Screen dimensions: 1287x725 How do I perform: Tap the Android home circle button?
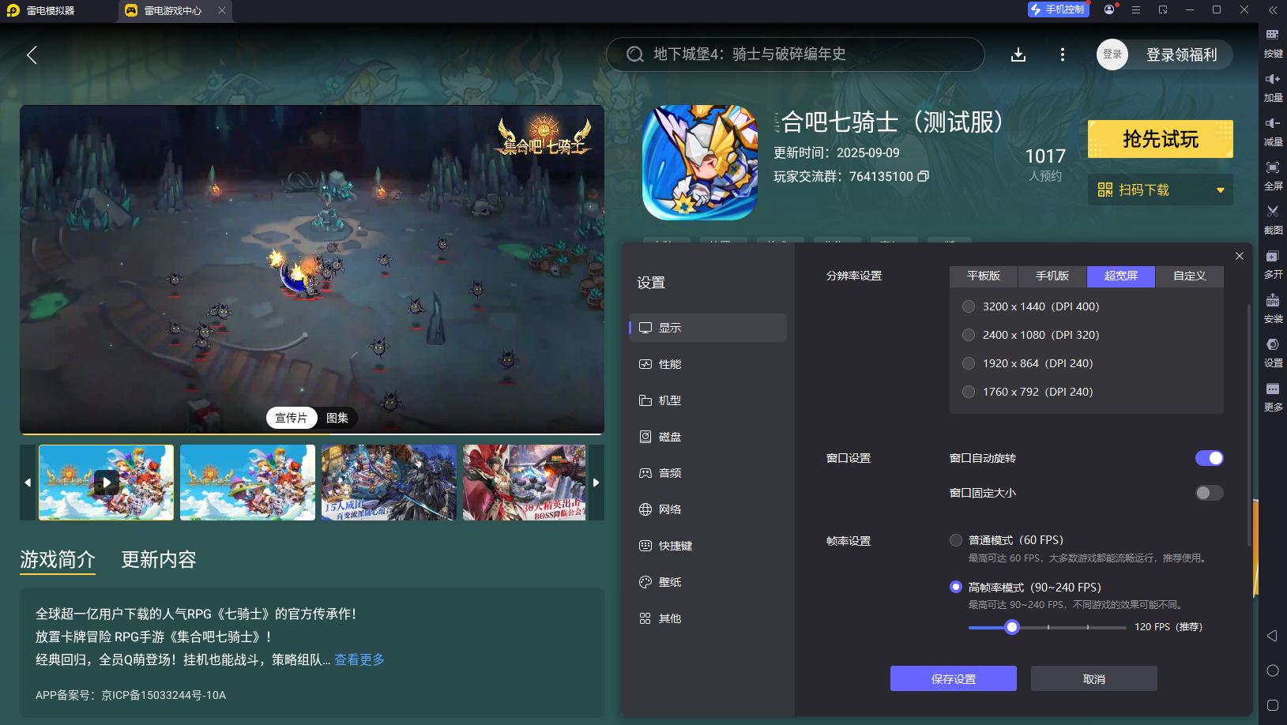click(x=1272, y=671)
